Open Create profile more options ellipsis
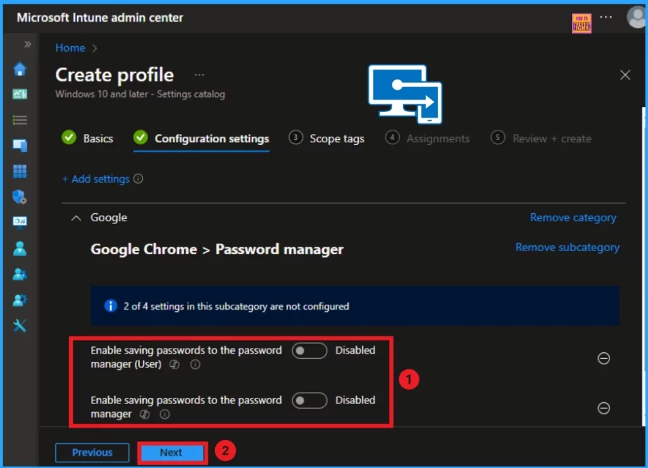648x468 pixels. point(199,75)
